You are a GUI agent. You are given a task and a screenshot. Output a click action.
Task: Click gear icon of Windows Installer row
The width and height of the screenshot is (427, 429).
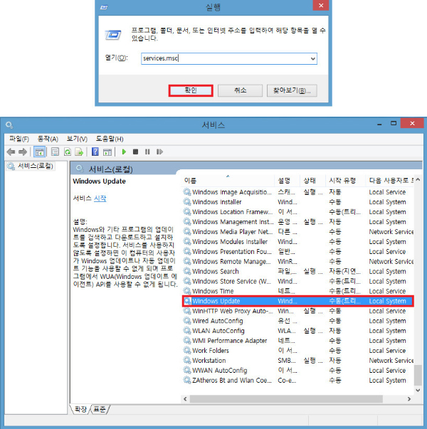pyautogui.click(x=187, y=202)
